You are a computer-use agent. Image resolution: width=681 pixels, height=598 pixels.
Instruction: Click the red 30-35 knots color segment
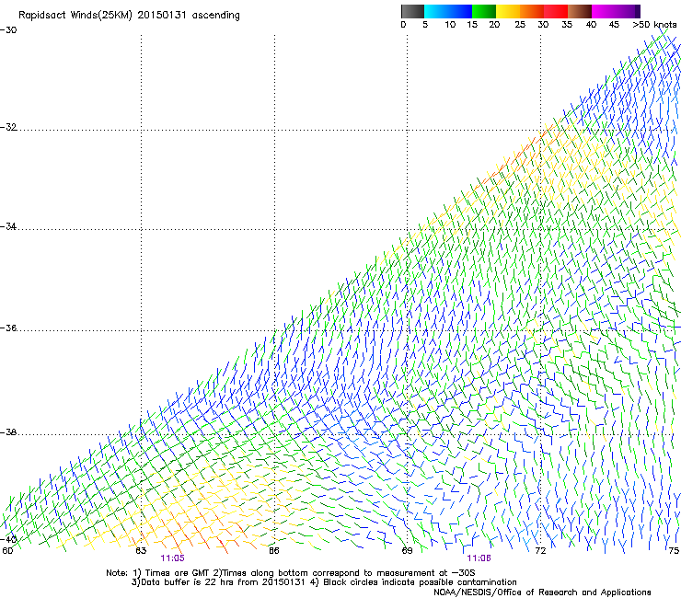pos(556,11)
